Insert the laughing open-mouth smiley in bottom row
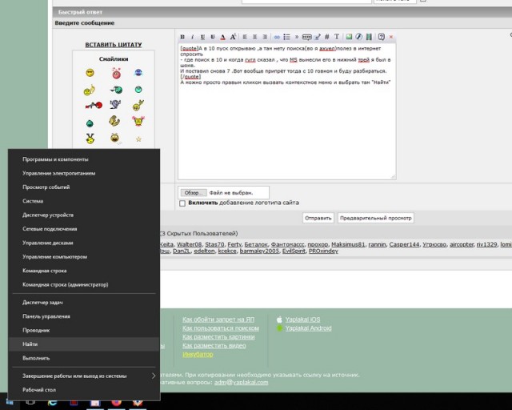Viewport: 512px width, 410px height. pyautogui.click(x=114, y=138)
